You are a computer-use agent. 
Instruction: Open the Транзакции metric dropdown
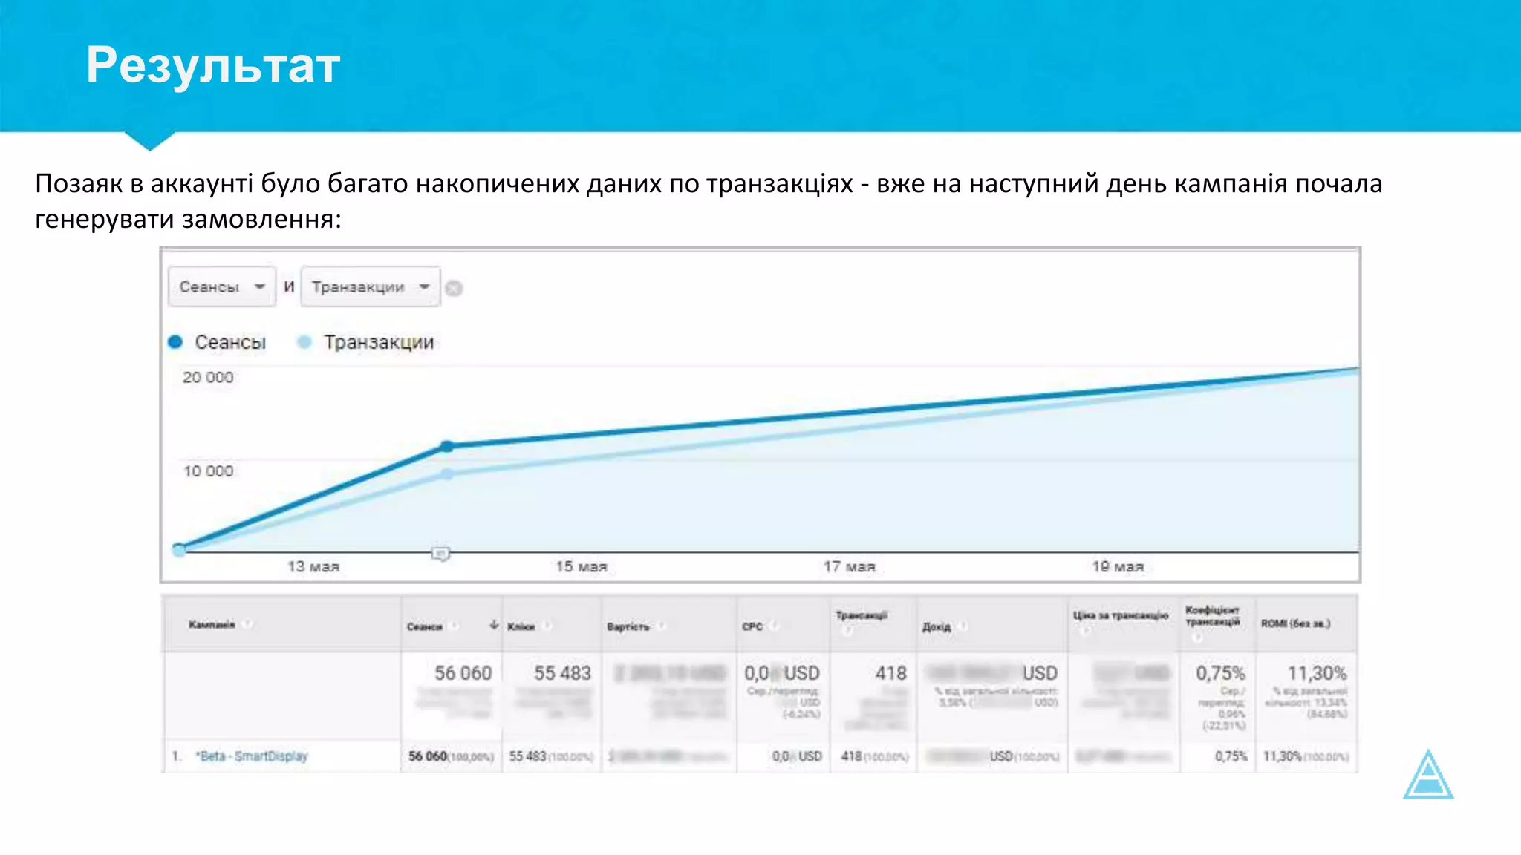pyautogui.click(x=370, y=286)
